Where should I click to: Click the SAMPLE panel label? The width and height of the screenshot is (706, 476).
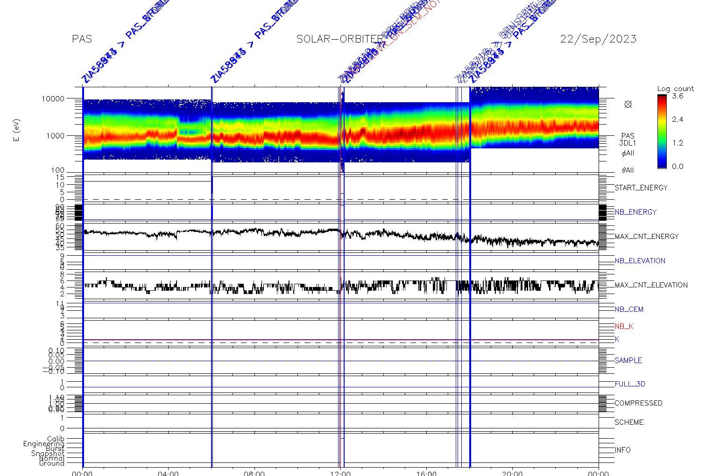[628, 360]
